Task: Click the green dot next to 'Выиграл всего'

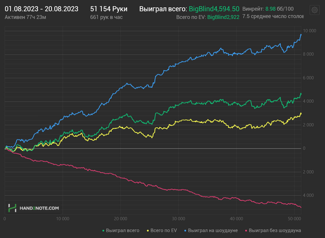Action: point(103,231)
